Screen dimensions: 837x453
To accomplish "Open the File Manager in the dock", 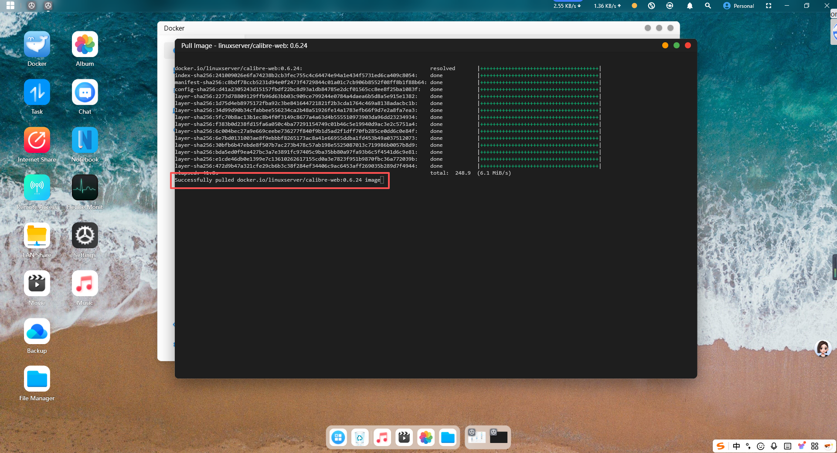I will coord(448,437).
